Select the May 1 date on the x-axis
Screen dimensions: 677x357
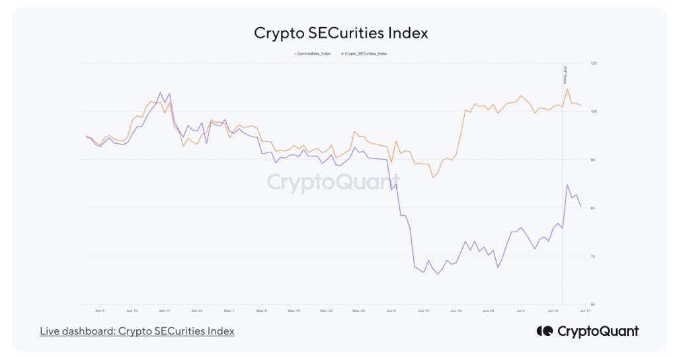[229, 310]
